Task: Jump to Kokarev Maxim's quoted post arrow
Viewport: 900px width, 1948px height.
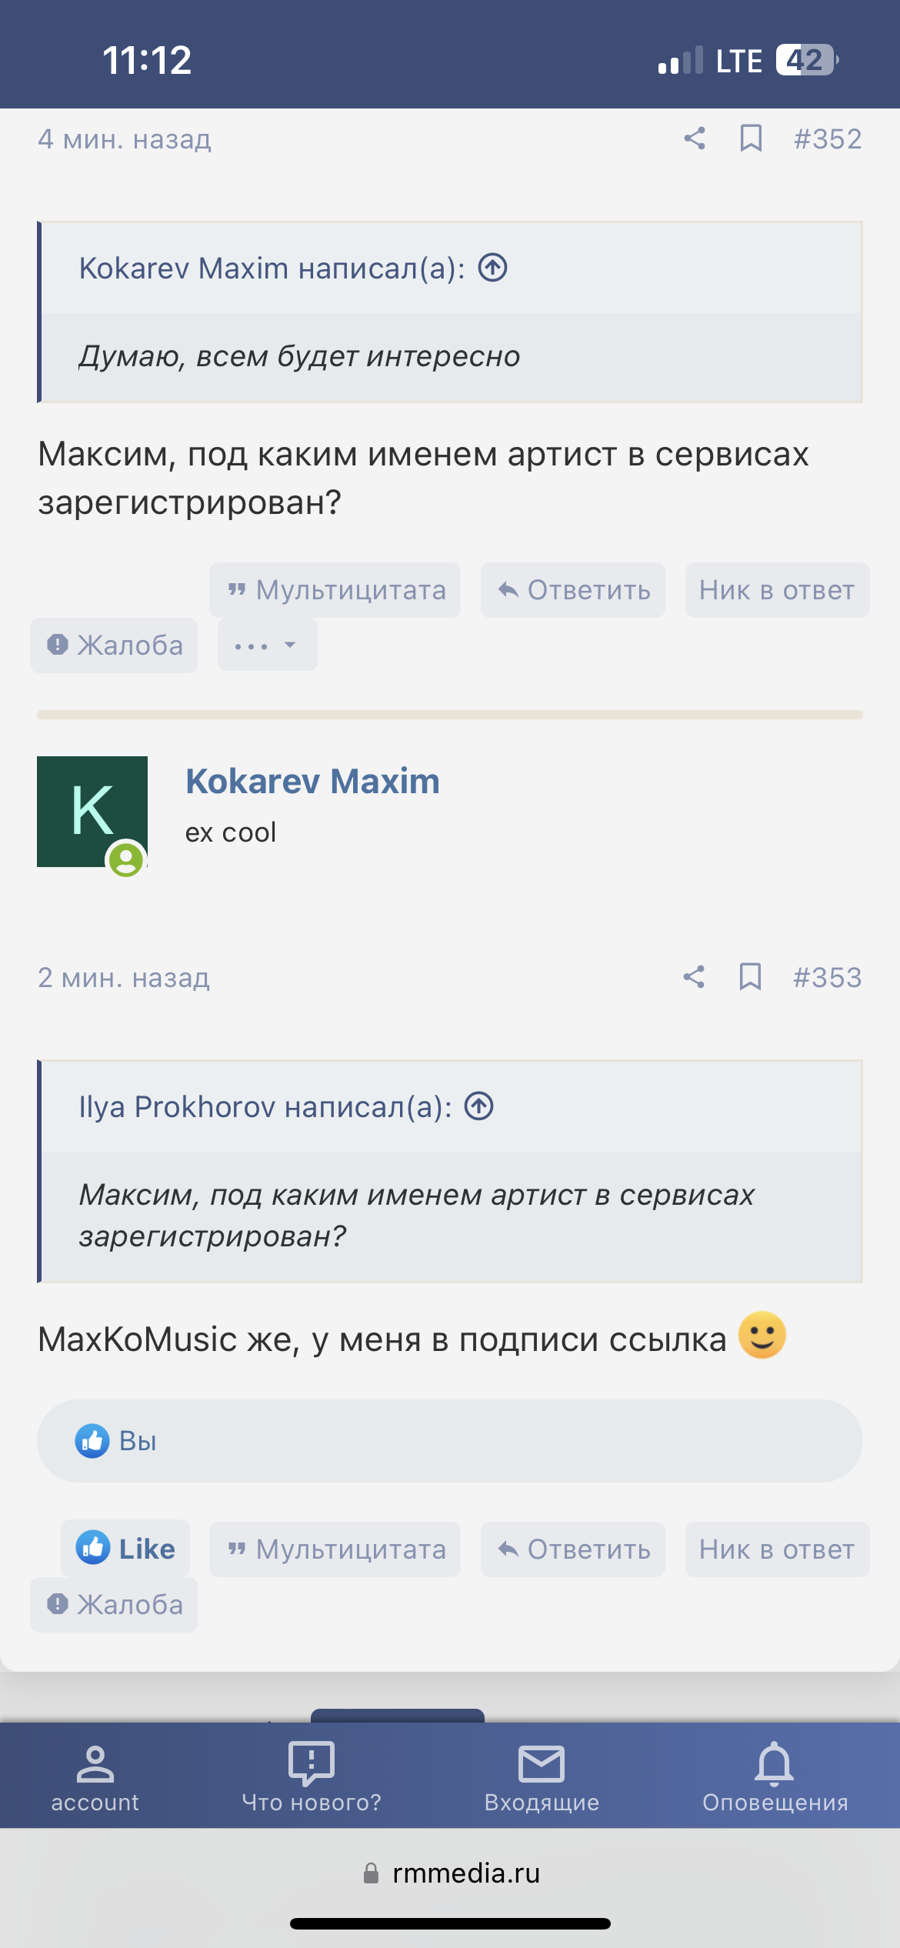Action: [x=493, y=268]
